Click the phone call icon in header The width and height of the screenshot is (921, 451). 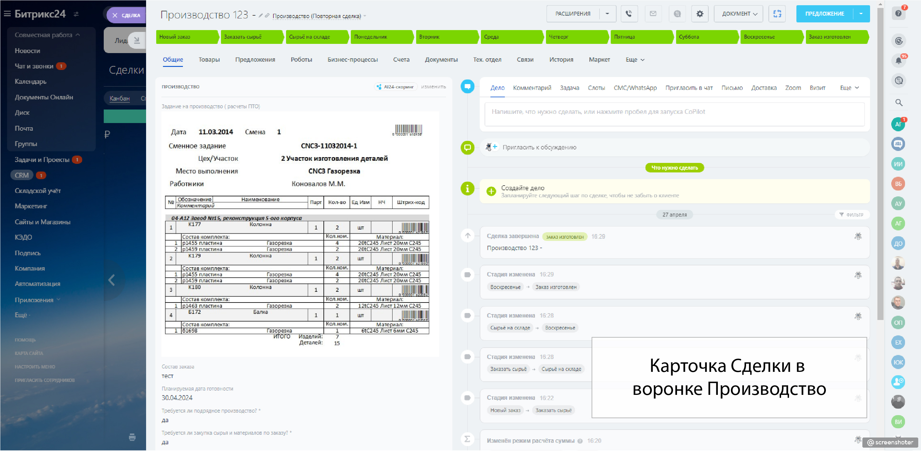click(629, 13)
